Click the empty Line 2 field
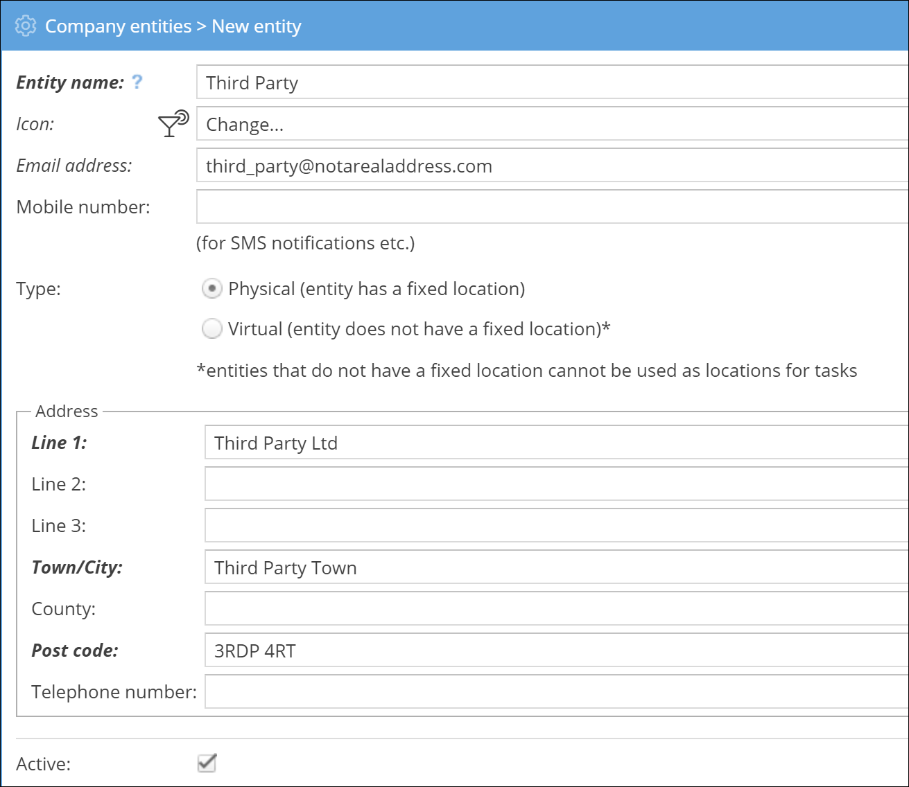The image size is (909, 787). pos(556,484)
